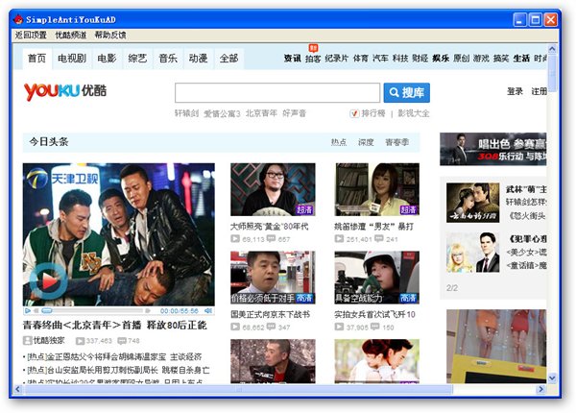
Task: Select the 北京青年 search suggestion
Action: coord(261,113)
